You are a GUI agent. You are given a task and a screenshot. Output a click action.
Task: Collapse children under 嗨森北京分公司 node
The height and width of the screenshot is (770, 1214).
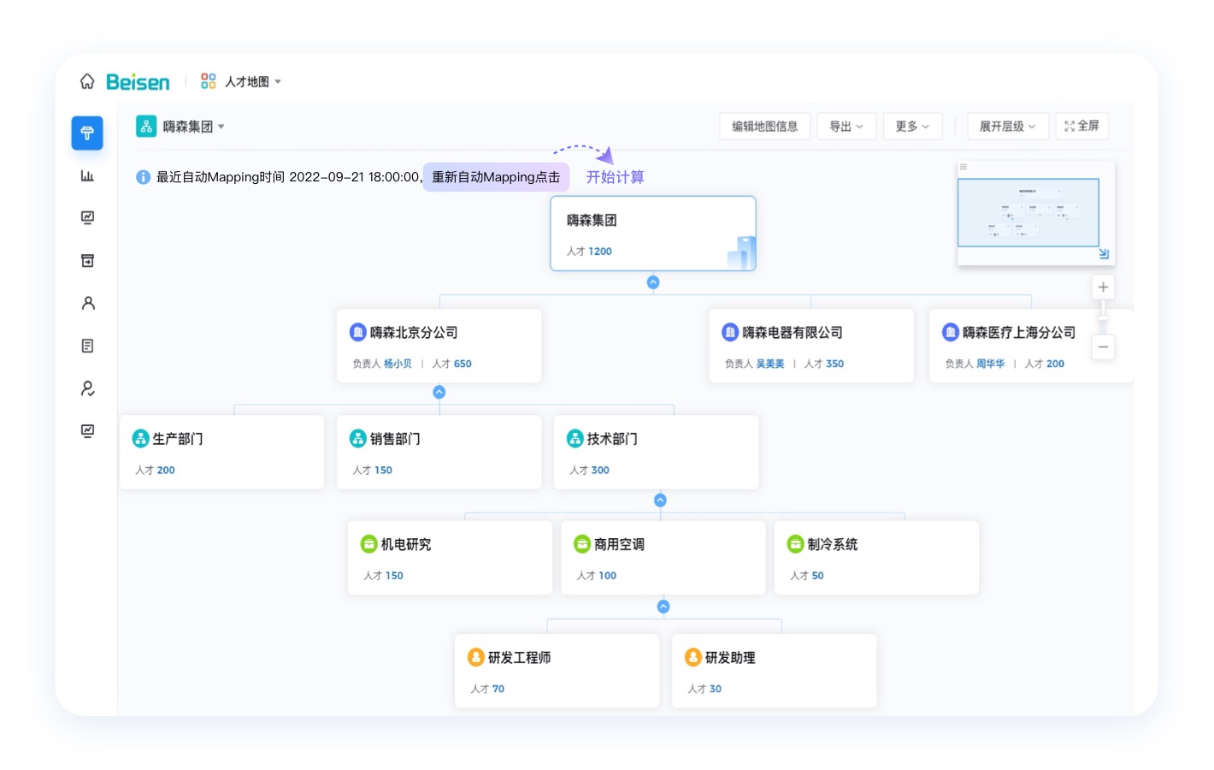click(439, 392)
